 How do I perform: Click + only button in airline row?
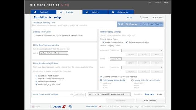click(144, 63)
